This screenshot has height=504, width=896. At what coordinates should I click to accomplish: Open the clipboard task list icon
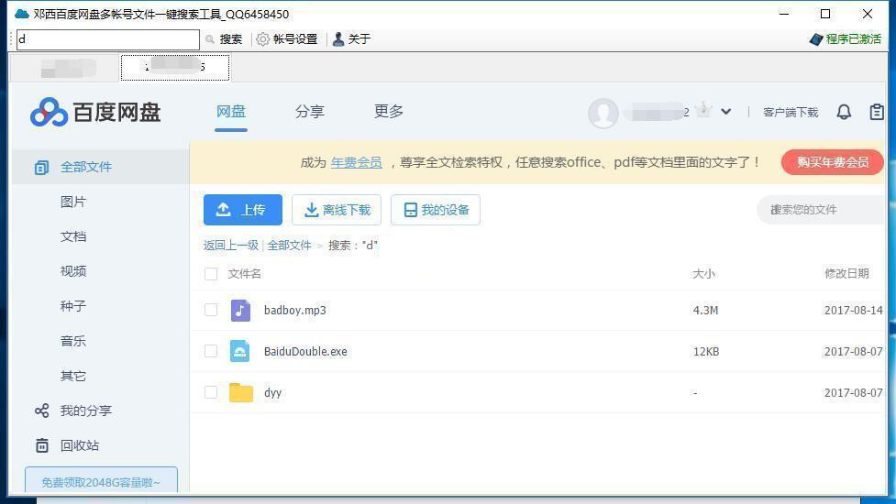tap(877, 112)
